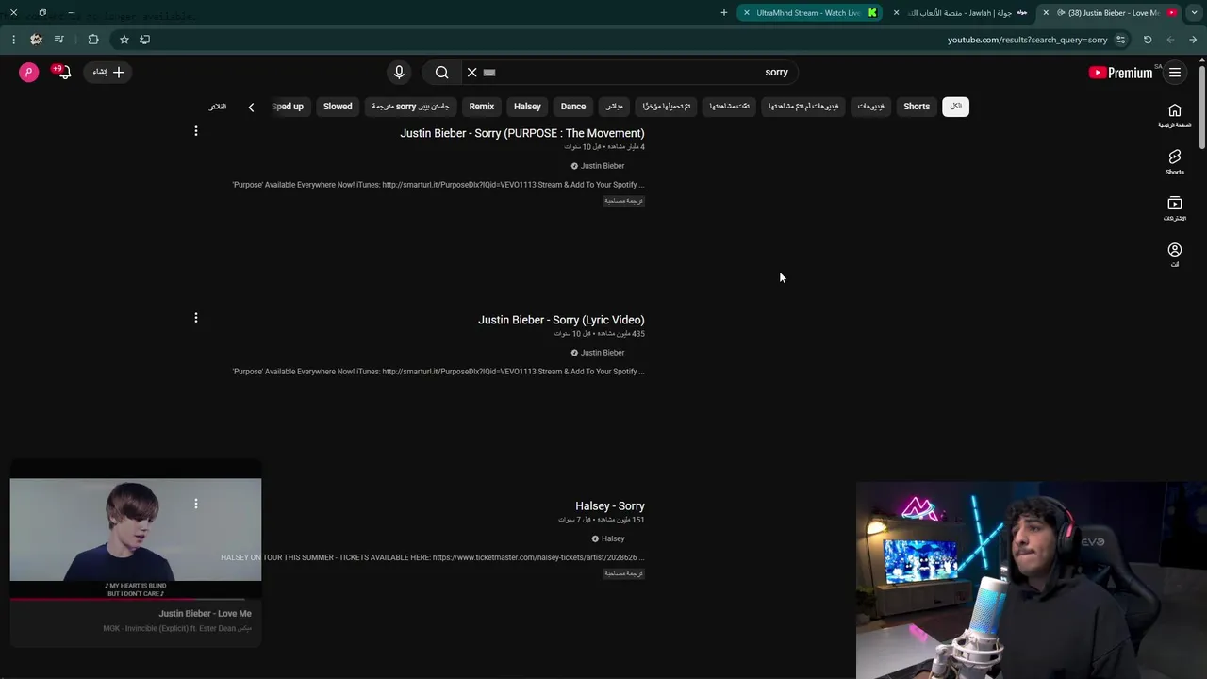Click the miniplayer Love Me video thumbnail

[136, 529]
